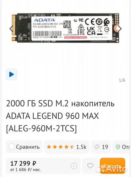131x177 pixels.
Task: Play the product video
Action: pos(11,74)
